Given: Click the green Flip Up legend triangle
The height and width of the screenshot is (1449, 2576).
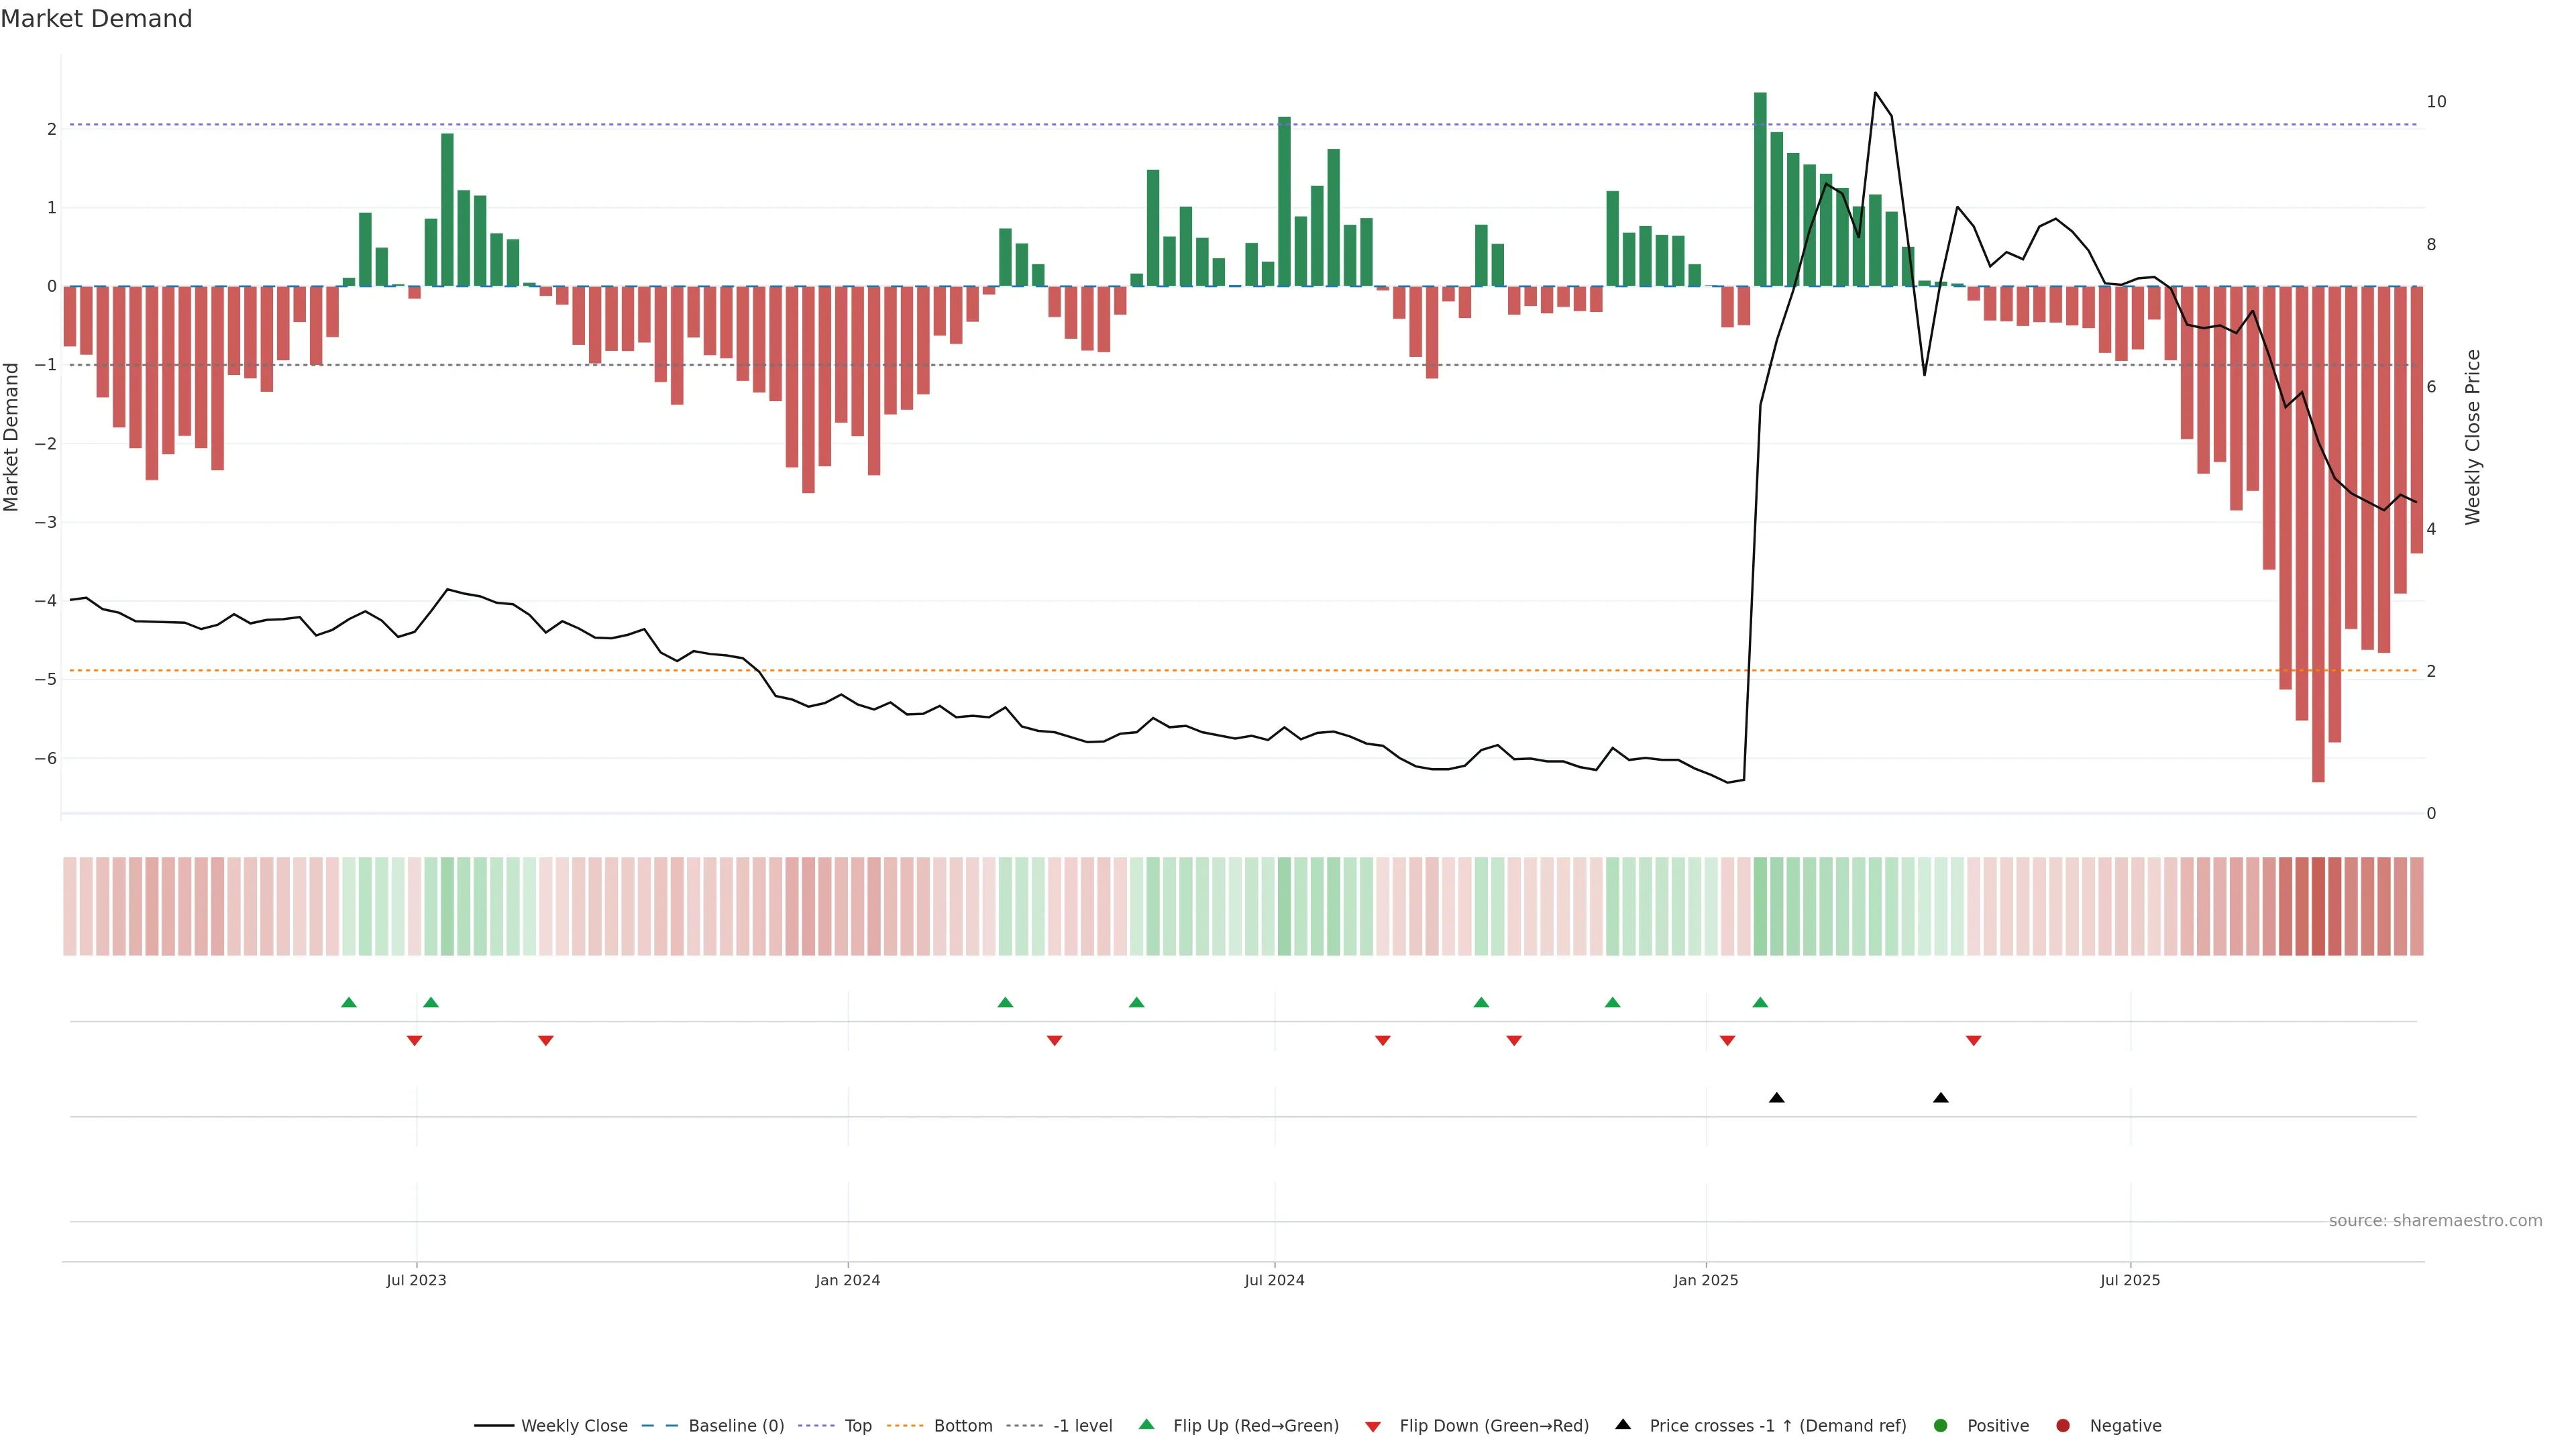Looking at the screenshot, I should tap(1146, 1424).
